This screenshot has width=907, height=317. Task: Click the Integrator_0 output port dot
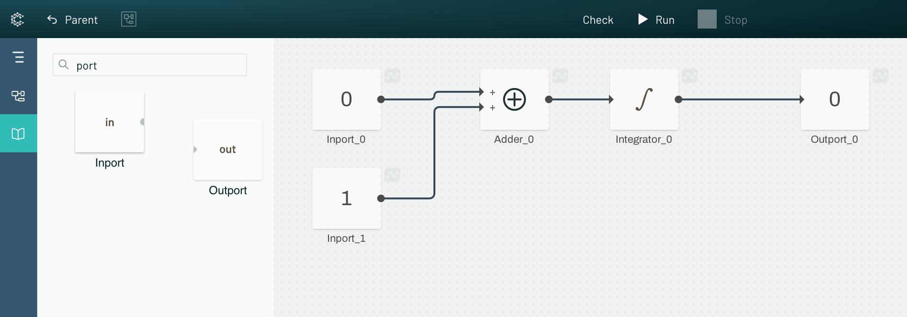(679, 99)
